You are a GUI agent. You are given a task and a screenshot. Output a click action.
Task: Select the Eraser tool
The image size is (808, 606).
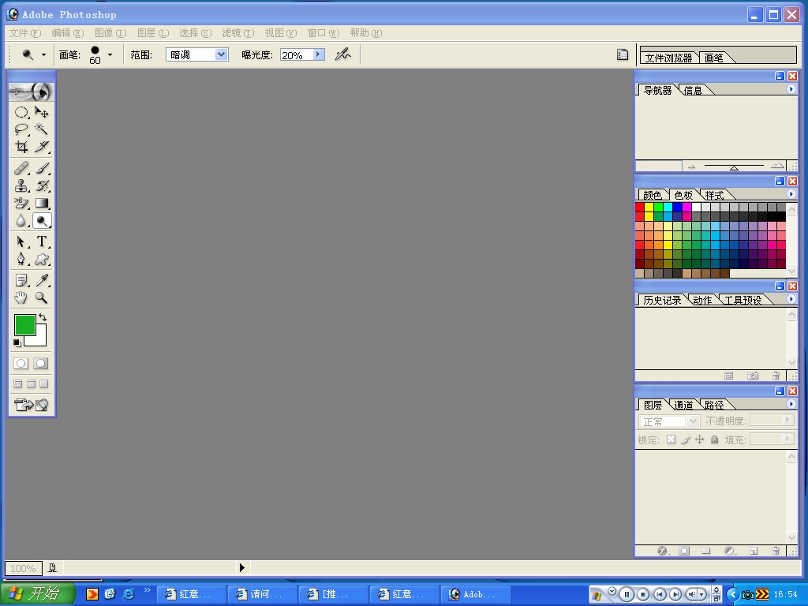pyautogui.click(x=21, y=203)
